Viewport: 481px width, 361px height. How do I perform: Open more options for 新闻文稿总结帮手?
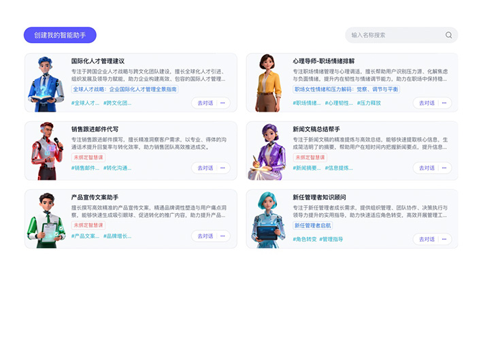tap(444, 168)
